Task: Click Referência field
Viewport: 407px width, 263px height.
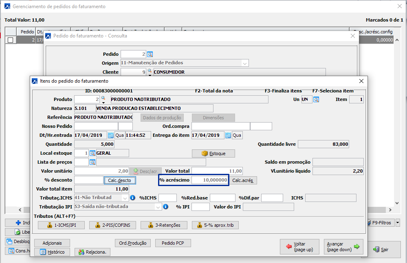Action: pyautogui.click(x=103, y=117)
